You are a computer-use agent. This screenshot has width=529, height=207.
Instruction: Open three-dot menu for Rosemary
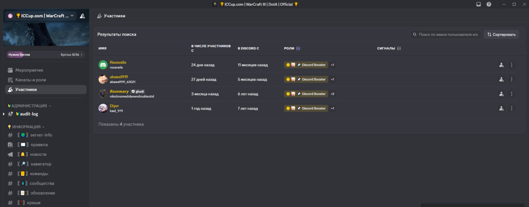click(512, 94)
